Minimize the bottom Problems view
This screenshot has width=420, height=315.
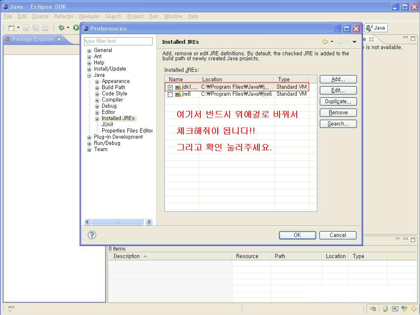[x=406, y=239]
